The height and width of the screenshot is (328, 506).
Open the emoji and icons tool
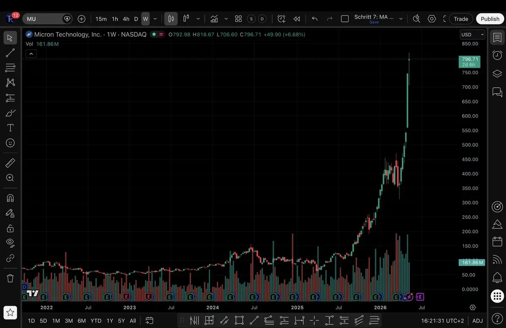10,143
